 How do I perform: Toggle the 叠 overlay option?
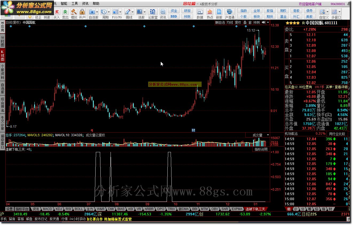coord(245,22)
